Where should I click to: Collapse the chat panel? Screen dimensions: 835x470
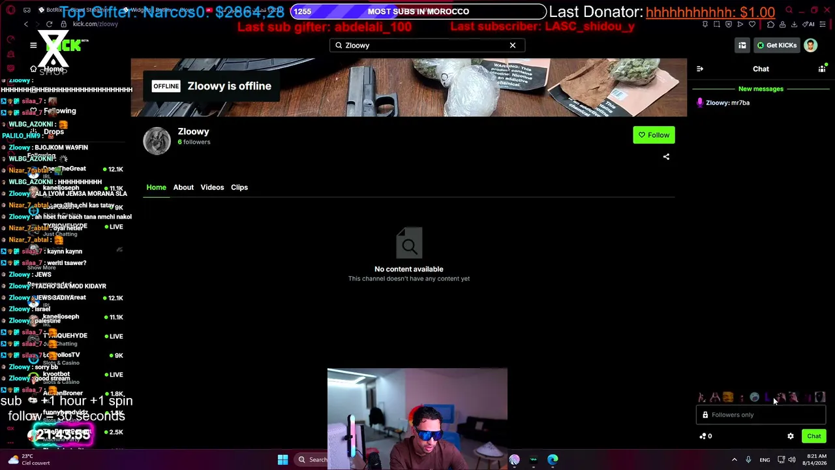(x=700, y=69)
